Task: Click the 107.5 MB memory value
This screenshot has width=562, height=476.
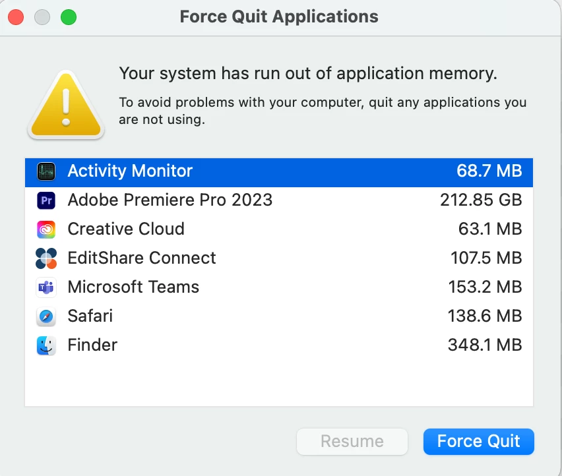Action: 486,258
